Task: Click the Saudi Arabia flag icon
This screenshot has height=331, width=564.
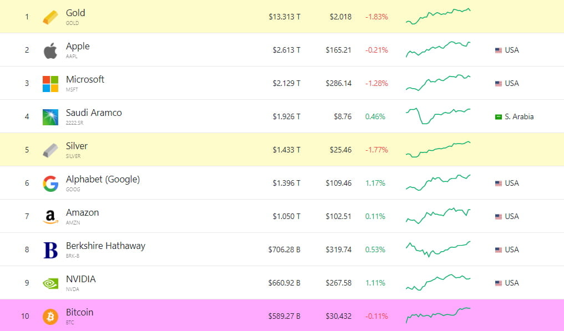Action: click(x=498, y=117)
